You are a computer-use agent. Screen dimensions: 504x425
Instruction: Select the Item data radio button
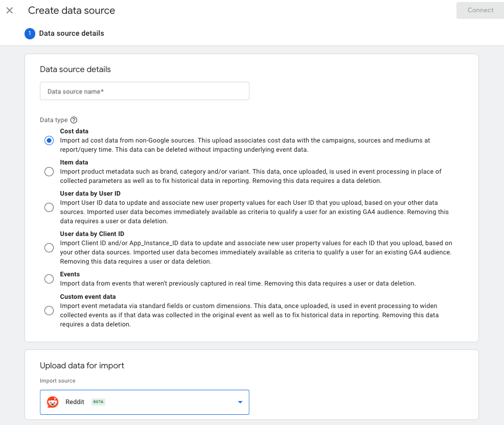pos(49,172)
